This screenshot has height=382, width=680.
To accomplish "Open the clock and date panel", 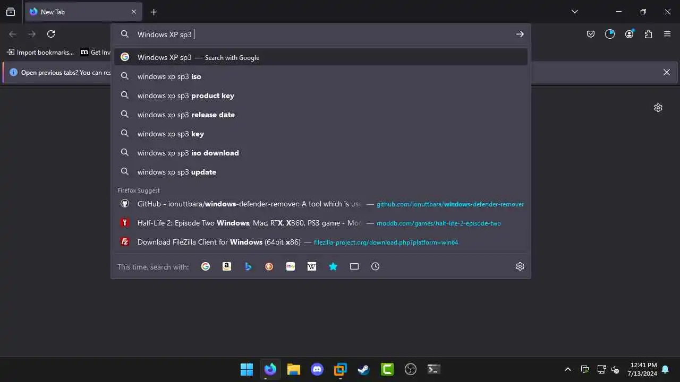I will (x=643, y=369).
